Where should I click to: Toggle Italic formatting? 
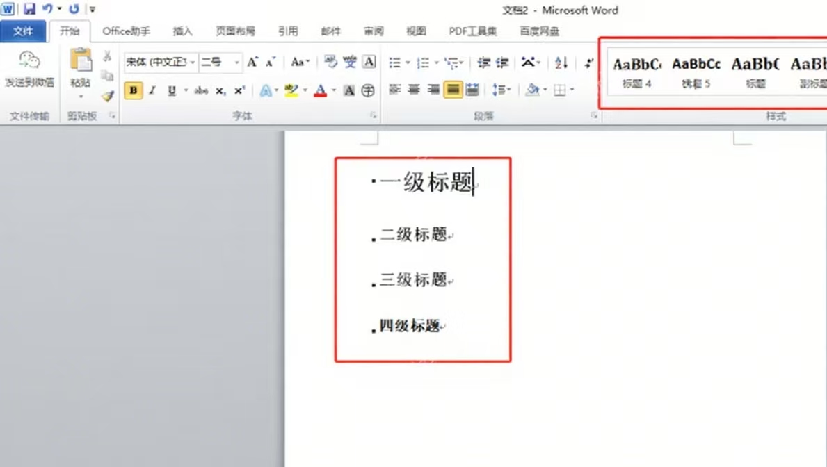point(152,90)
